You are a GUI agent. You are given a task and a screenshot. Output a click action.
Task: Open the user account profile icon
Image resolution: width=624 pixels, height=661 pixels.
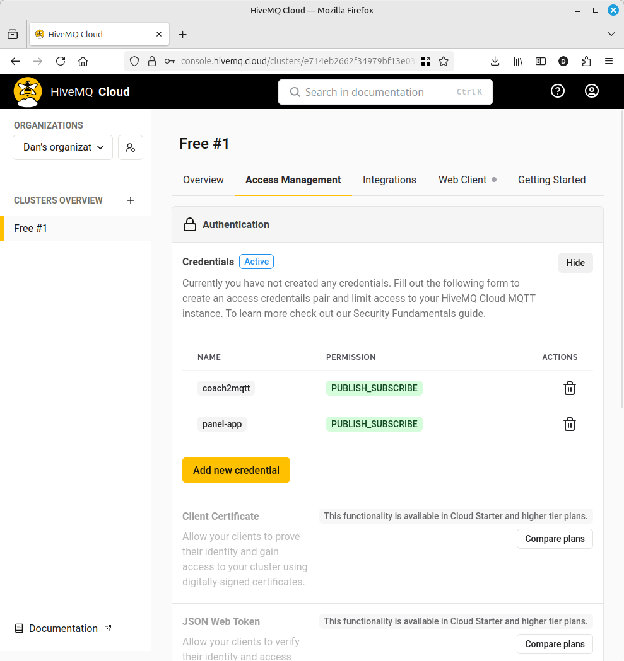point(591,91)
